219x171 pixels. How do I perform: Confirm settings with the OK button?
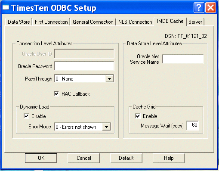41,158
